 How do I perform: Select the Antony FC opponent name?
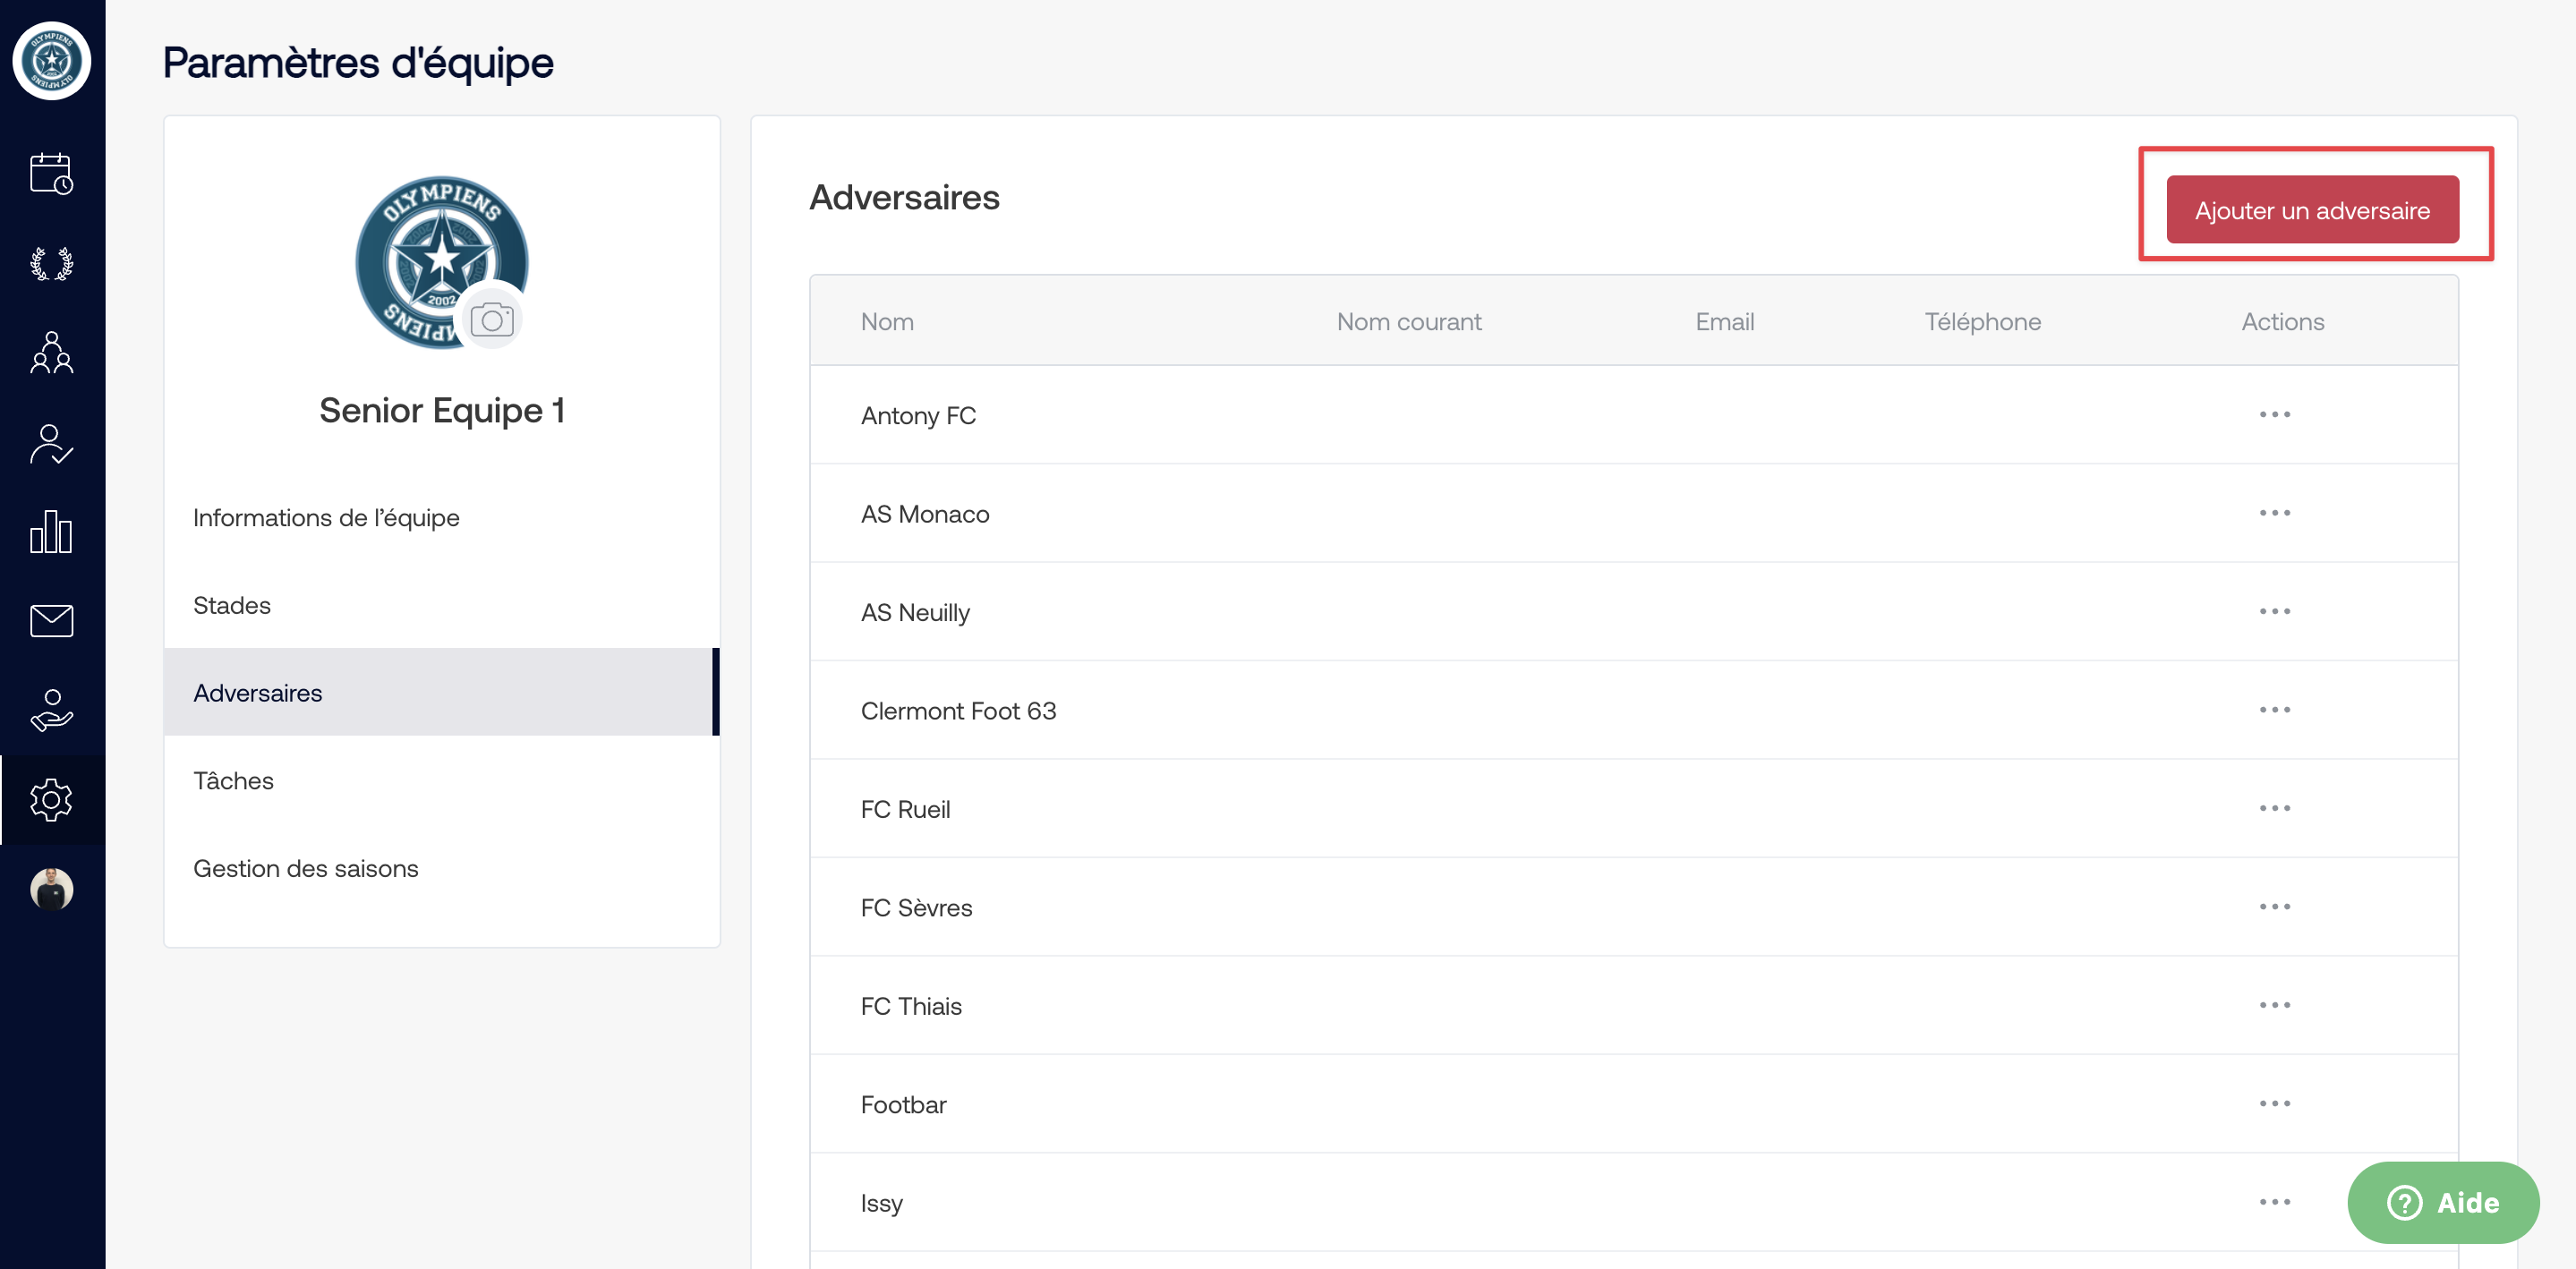[918, 415]
